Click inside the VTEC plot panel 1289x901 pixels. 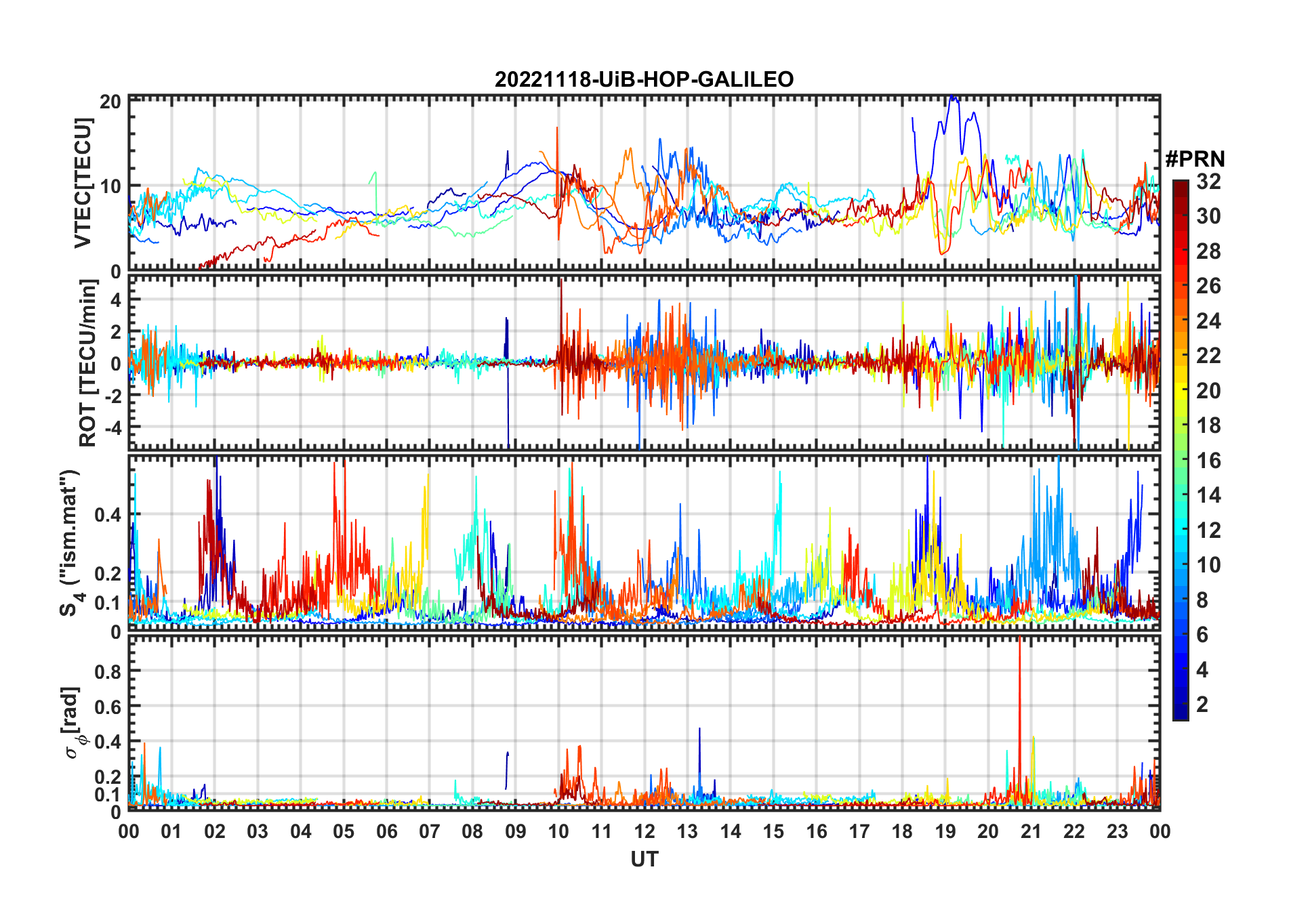pos(644,183)
